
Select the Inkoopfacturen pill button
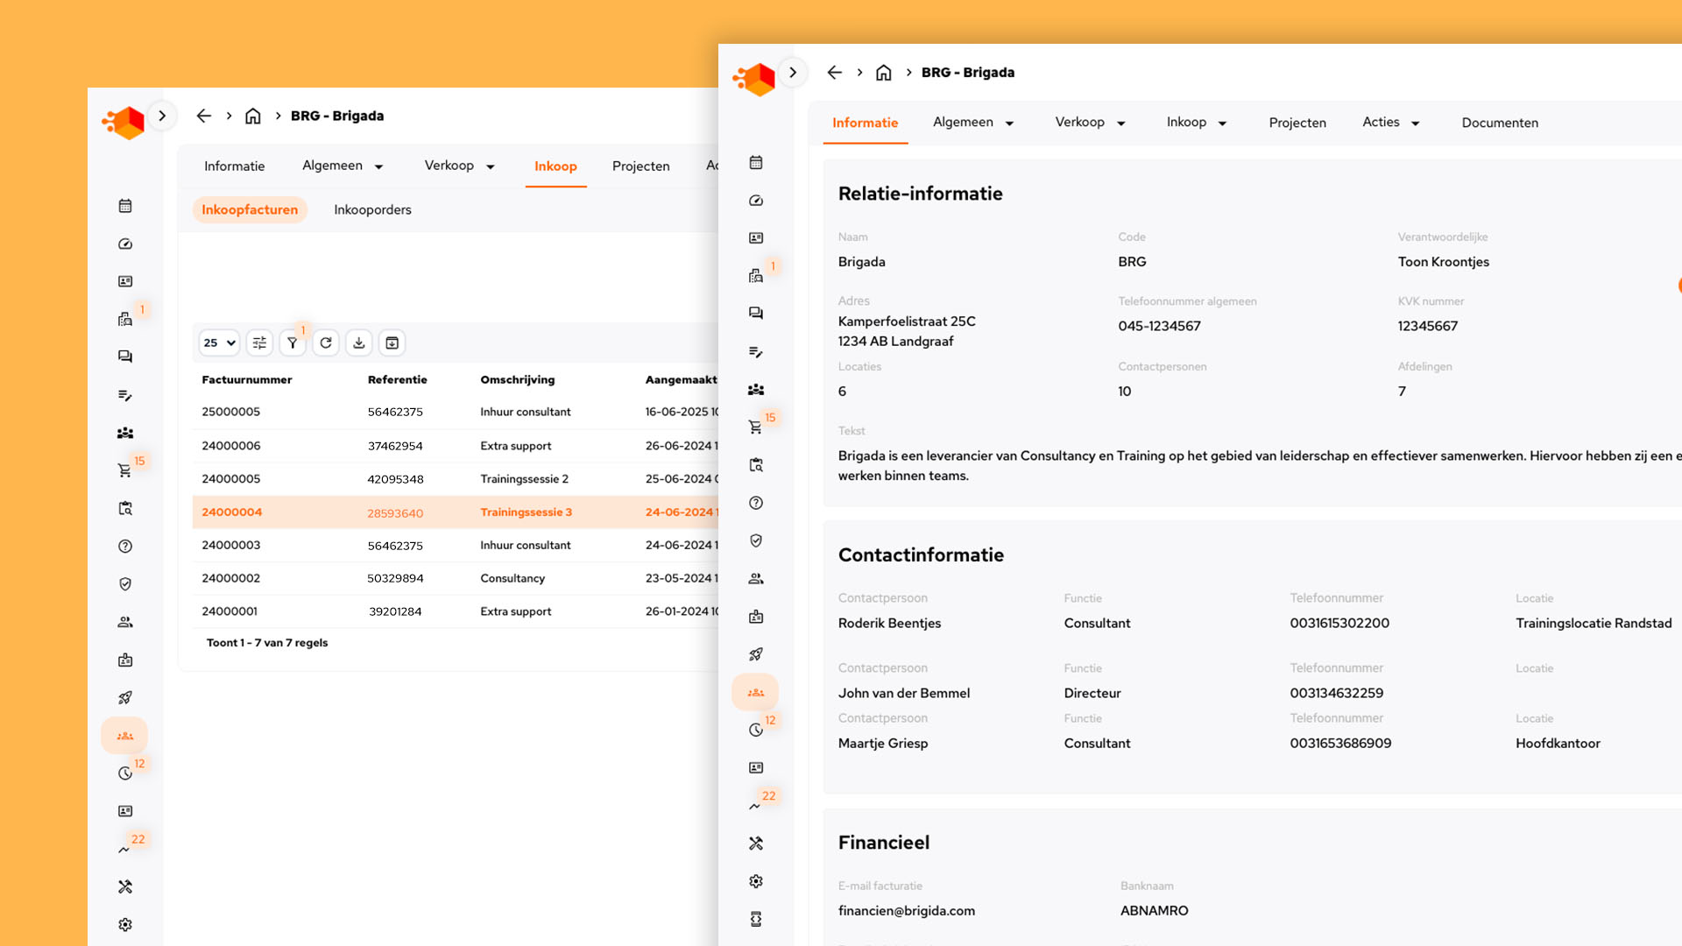point(250,210)
